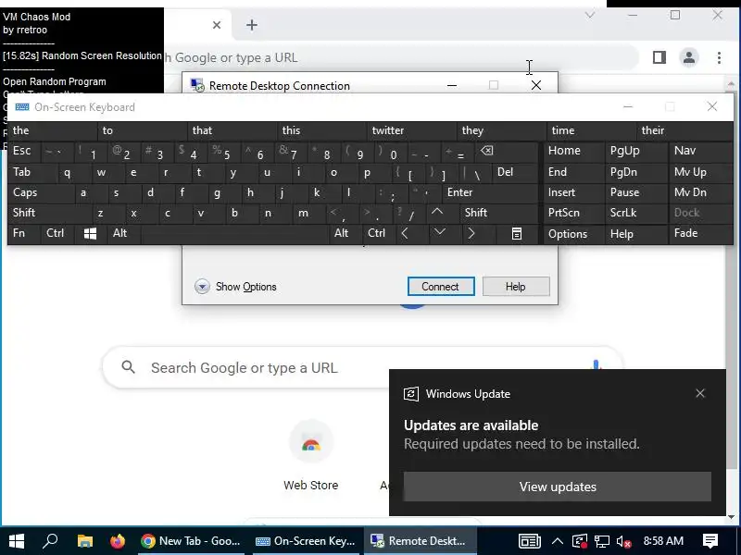741x555 pixels.
Task: Open the Windows Start menu
Action: [17, 541]
